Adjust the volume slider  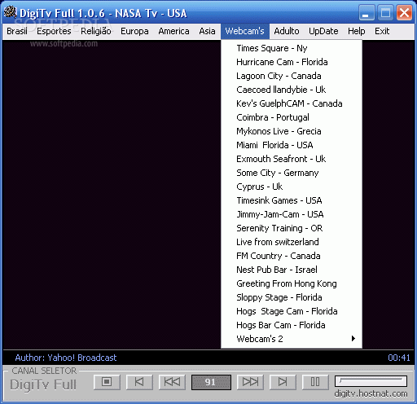pyautogui.click(x=371, y=381)
